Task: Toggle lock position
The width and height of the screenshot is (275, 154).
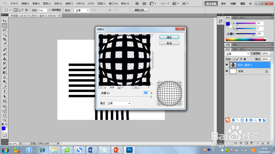Action: (241, 59)
